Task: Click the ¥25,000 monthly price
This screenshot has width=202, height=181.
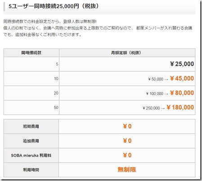Action: [182, 64]
